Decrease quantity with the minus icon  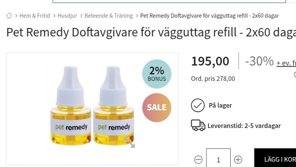coord(198,160)
